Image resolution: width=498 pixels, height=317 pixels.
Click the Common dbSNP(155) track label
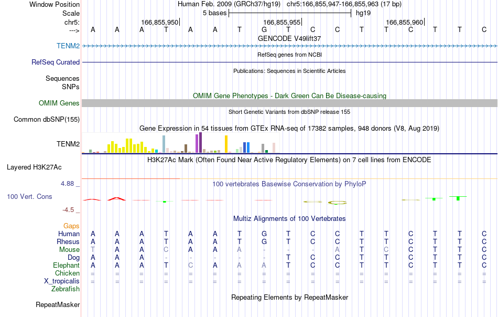47,120
